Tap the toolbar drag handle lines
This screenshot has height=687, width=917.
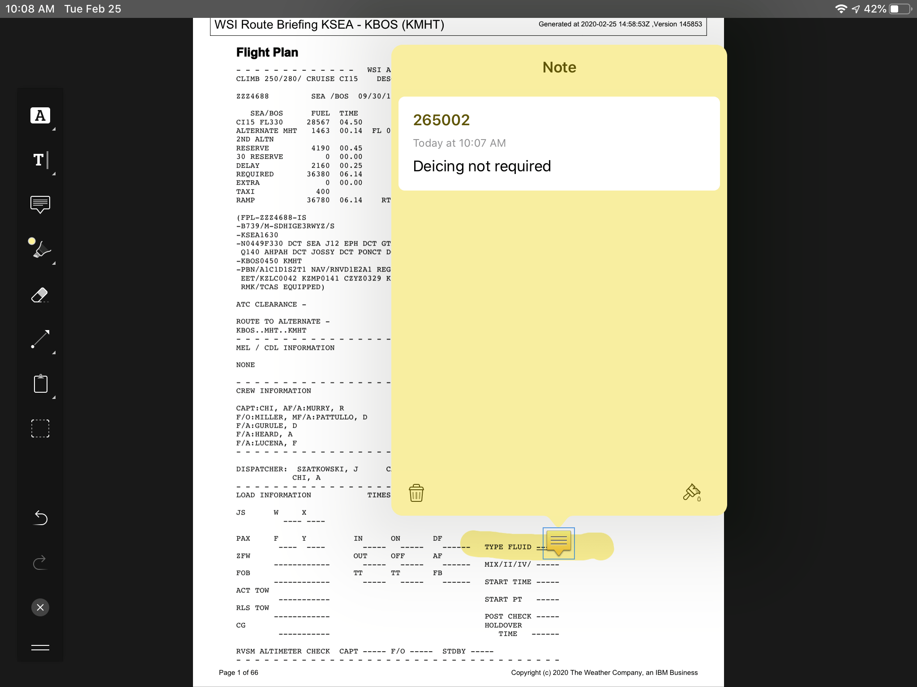tap(40, 647)
